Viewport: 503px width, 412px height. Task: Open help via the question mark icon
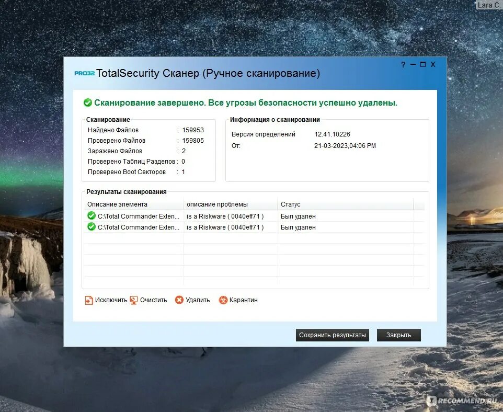coord(403,65)
